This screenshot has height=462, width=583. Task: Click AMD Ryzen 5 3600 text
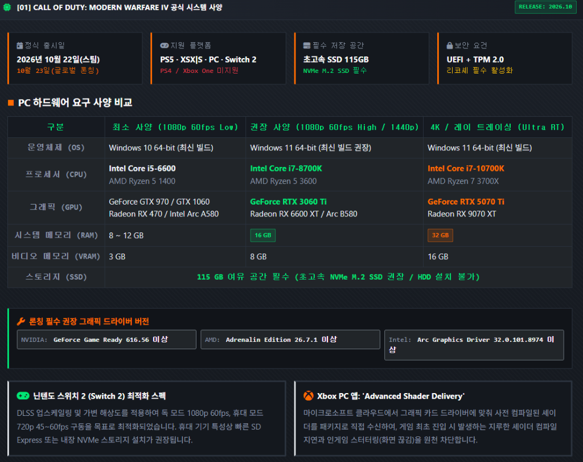tap(284, 181)
